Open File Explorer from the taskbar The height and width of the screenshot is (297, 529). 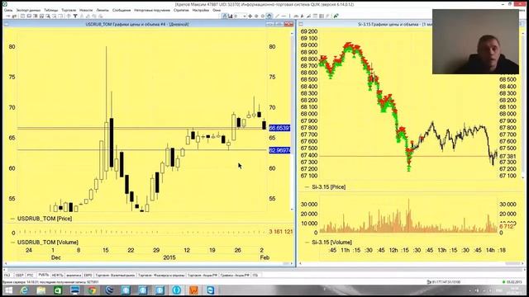click(x=41, y=290)
